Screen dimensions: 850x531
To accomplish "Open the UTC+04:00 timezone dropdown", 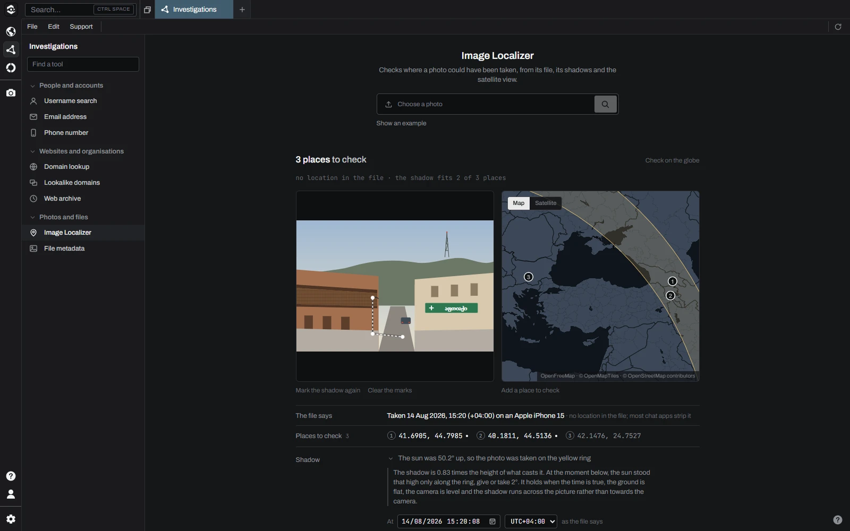I will click(531, 521).
